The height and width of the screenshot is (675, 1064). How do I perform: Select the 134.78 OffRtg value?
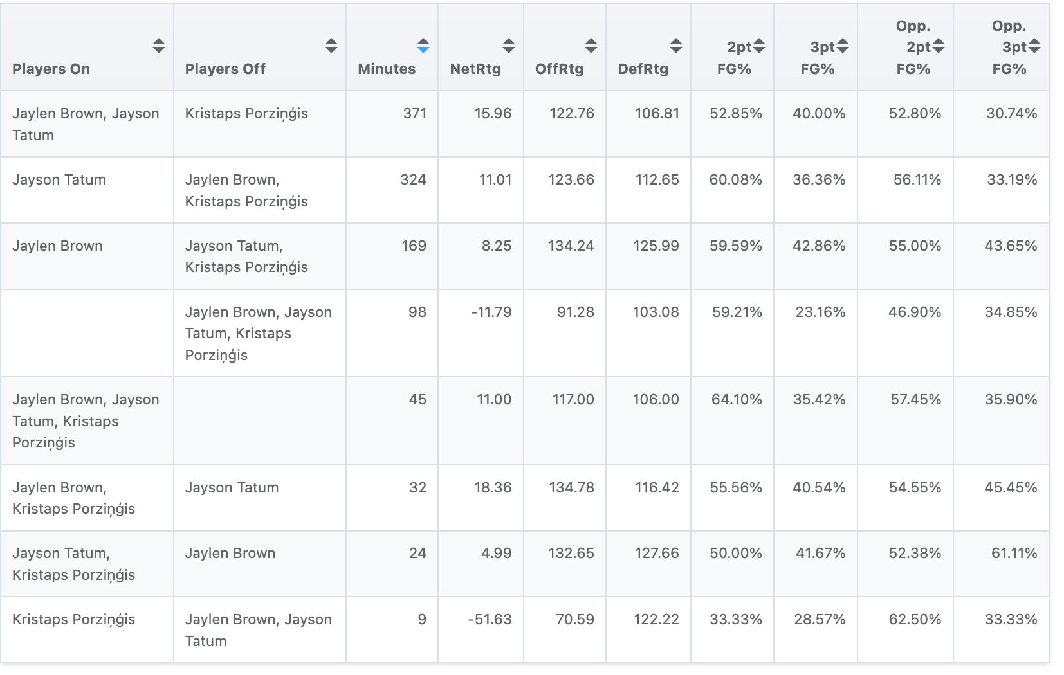(x=571, y=487)
